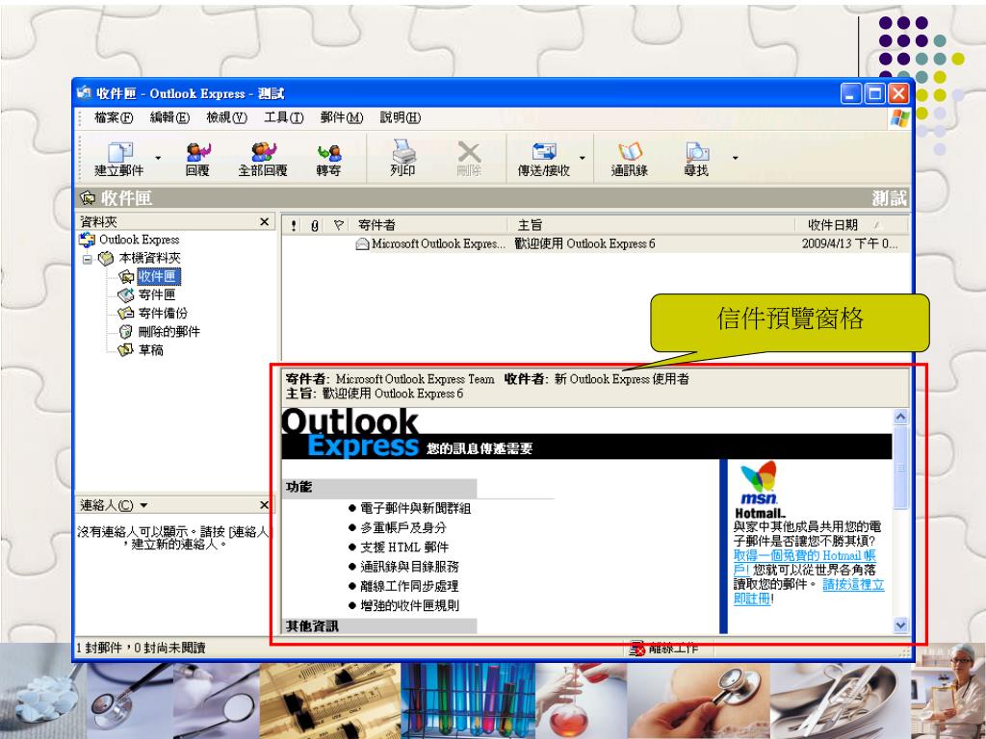The image size is (986, 739).
Task: Click the message envelope icon in list
Action: click(362, 244)
